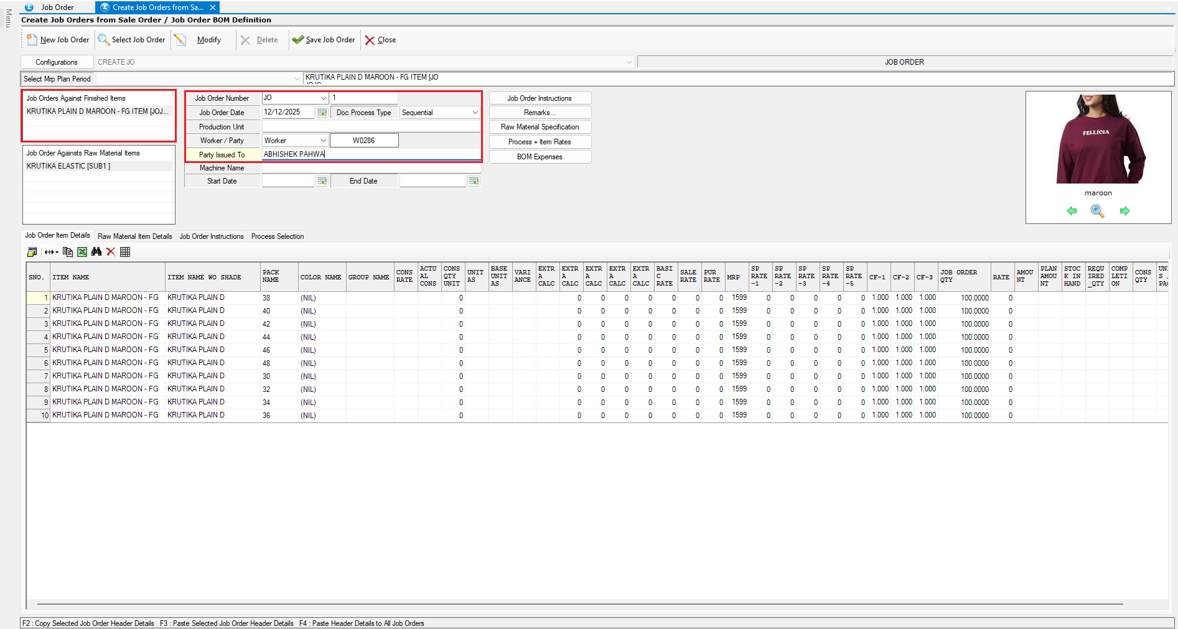Expand the Doc Process Type dropdown
Screen dimensions: 1178x629
pos(475,113)
